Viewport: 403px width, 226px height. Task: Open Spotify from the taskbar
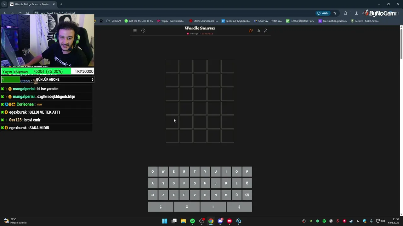tap(192, 221)
